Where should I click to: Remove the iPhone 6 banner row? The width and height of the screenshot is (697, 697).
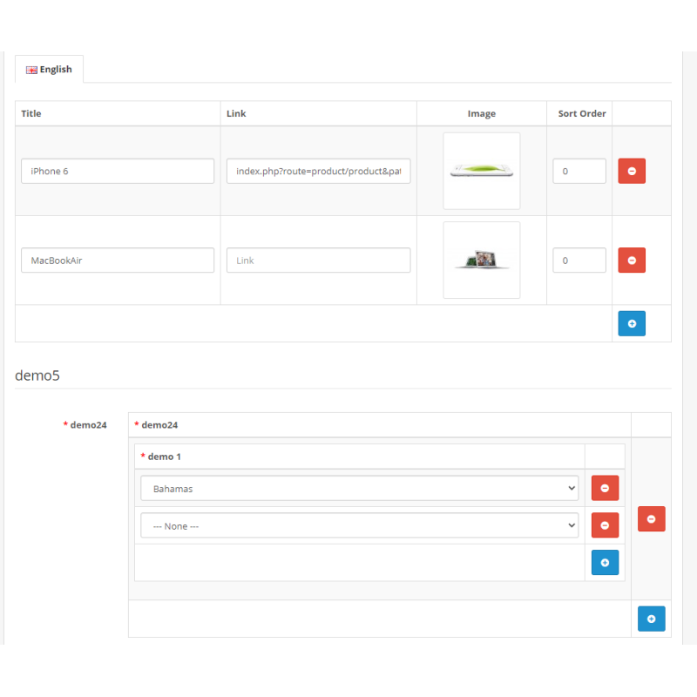(632, 171)
